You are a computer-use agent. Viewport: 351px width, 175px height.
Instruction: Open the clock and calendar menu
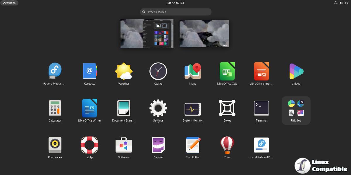(x=175, y=3)
